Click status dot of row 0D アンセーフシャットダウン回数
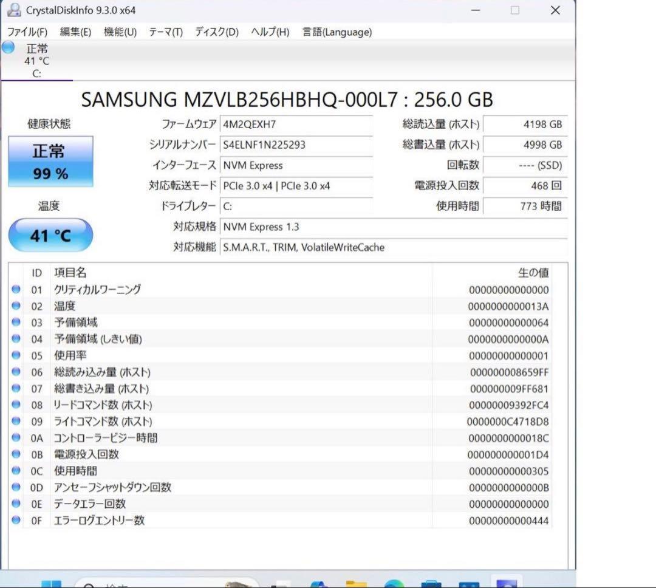 tap(16, 487)
